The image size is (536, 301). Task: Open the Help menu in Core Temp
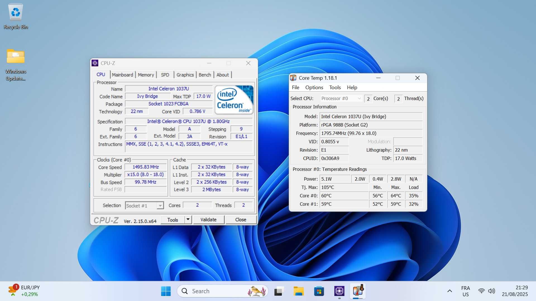click(x=352, y=88)
